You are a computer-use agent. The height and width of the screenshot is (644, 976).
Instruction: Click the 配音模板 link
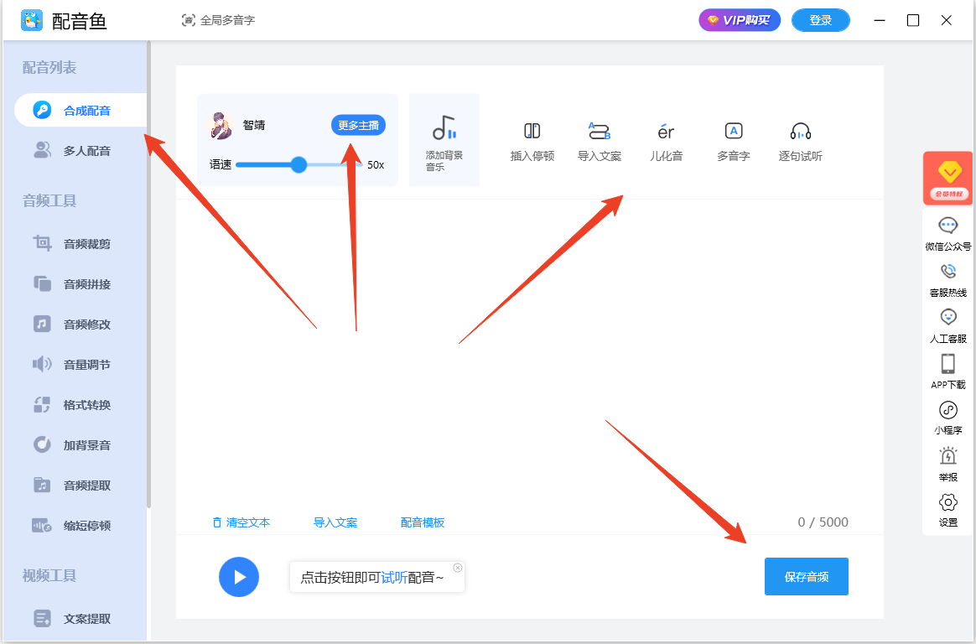point(422,522)
